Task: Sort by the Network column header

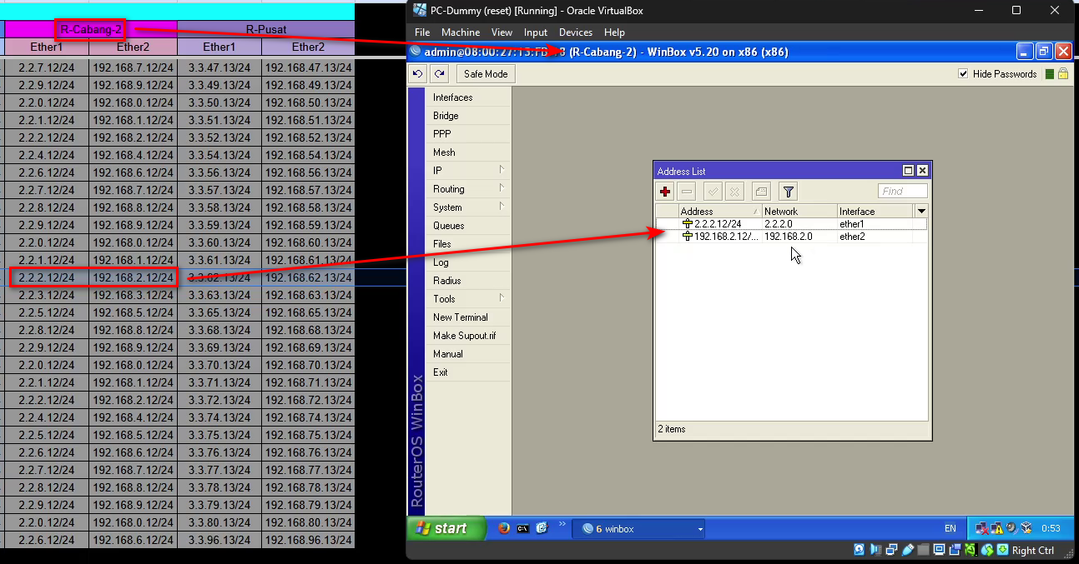Action: pos(799,212)
